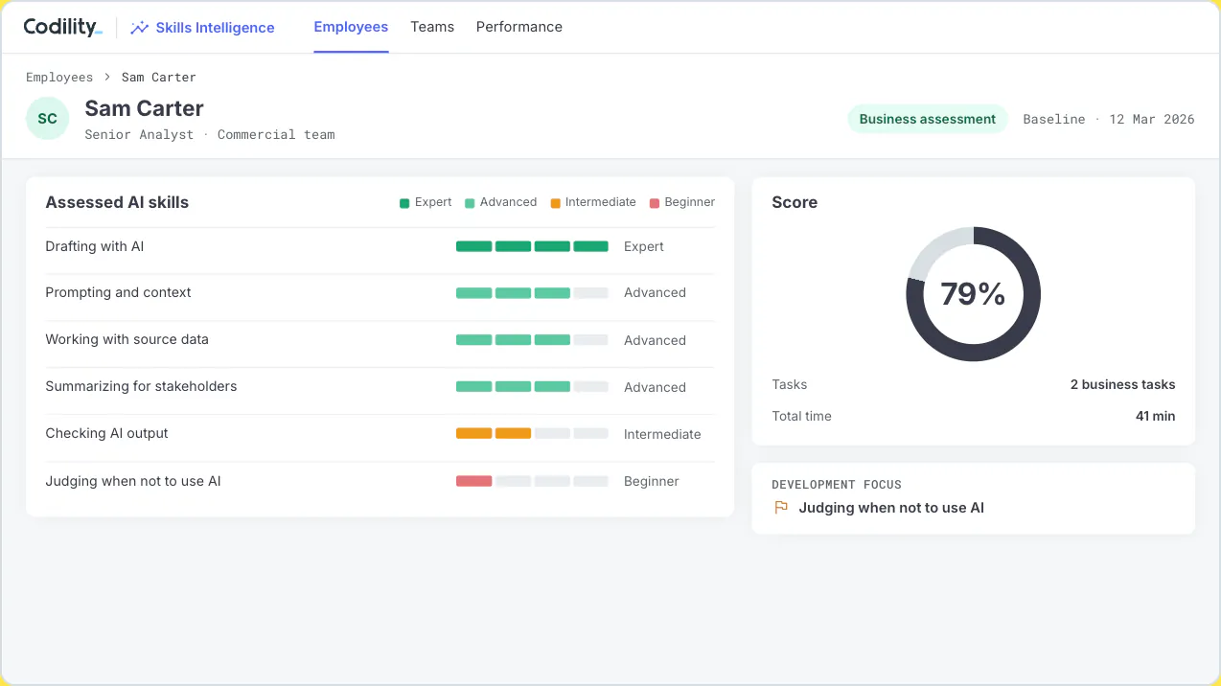
Task: Click the Skills Intelligence sparkline icon
Action: (140, 28)
